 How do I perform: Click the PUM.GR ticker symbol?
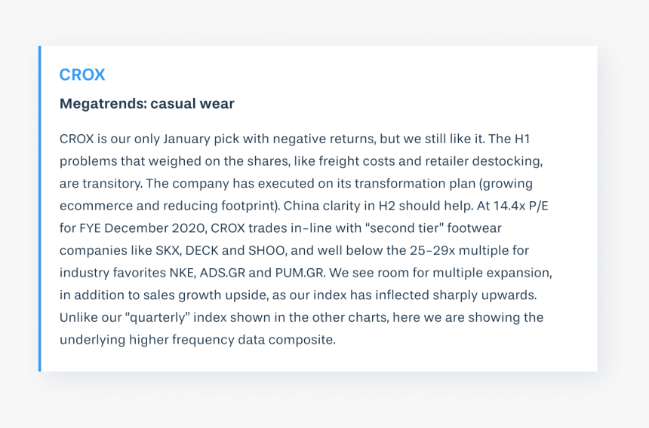click(291, 273)
